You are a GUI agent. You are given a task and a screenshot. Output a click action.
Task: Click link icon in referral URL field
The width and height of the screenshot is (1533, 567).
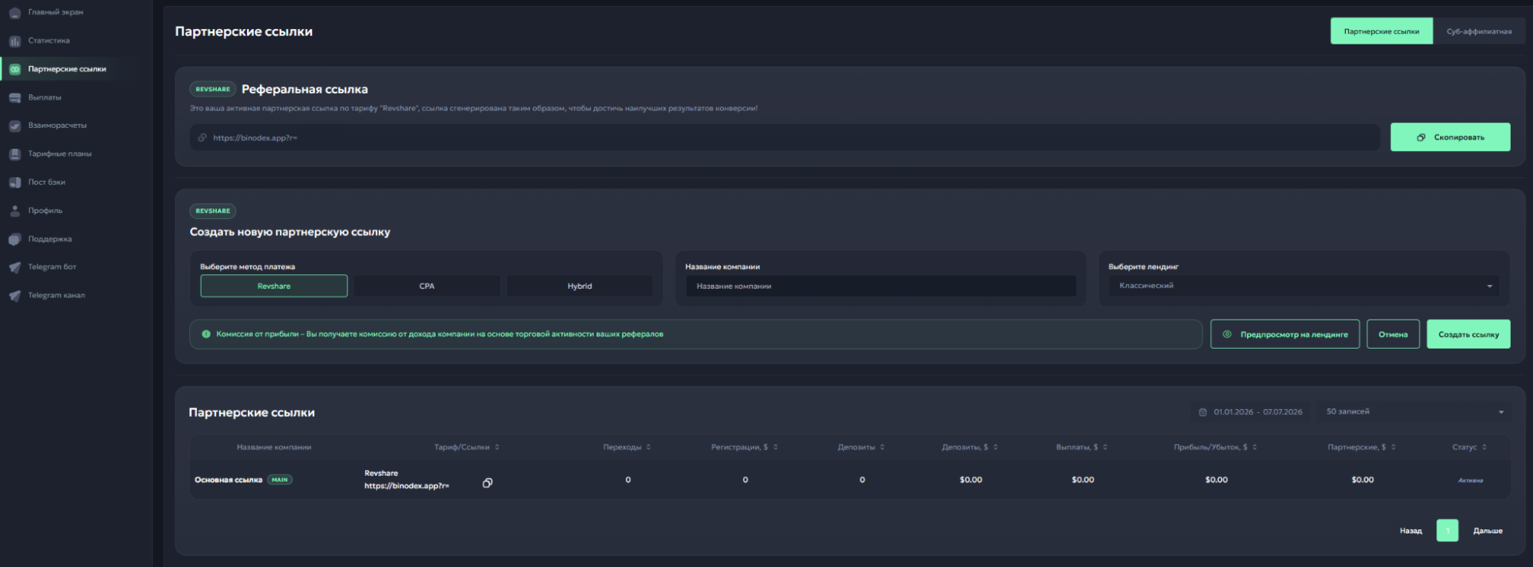(202, 138)
